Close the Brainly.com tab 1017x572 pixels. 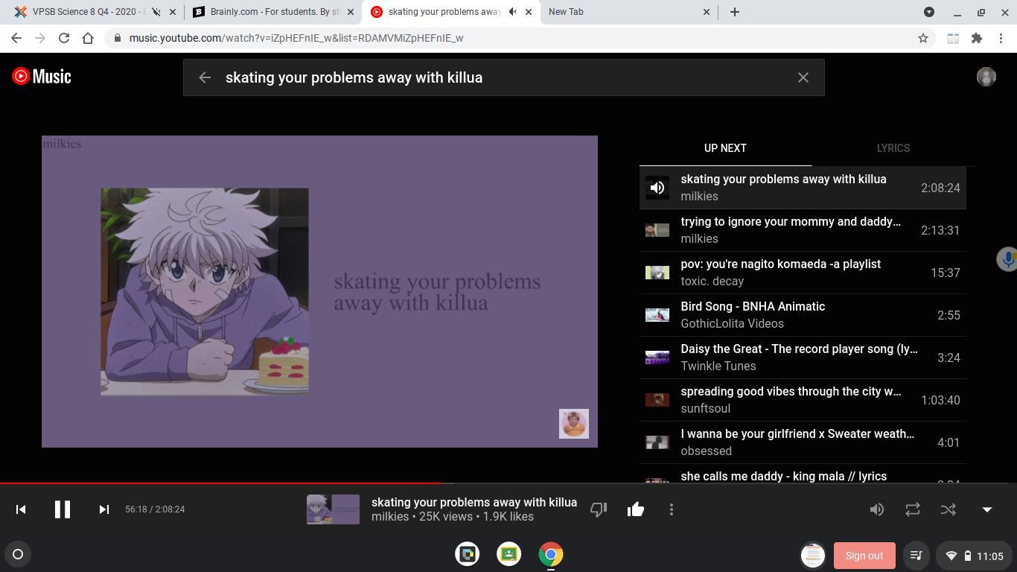pyautogui.click(x=351, y=12)
